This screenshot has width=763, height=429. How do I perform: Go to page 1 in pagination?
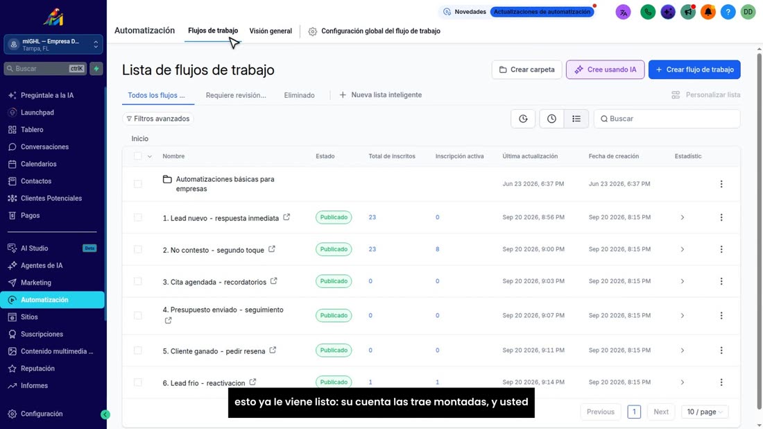[x=634, y=412]
